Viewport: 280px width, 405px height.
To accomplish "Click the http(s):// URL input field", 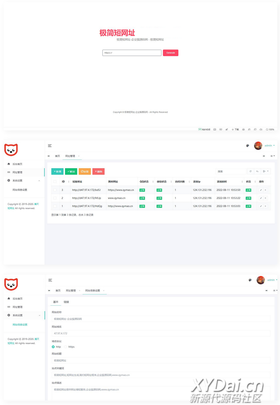I will click(x=132, y=53).
